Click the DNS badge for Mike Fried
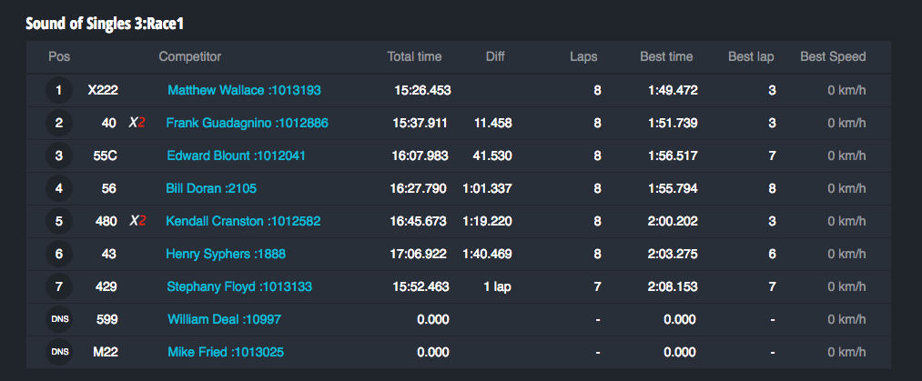 click(x=59, y=353)
